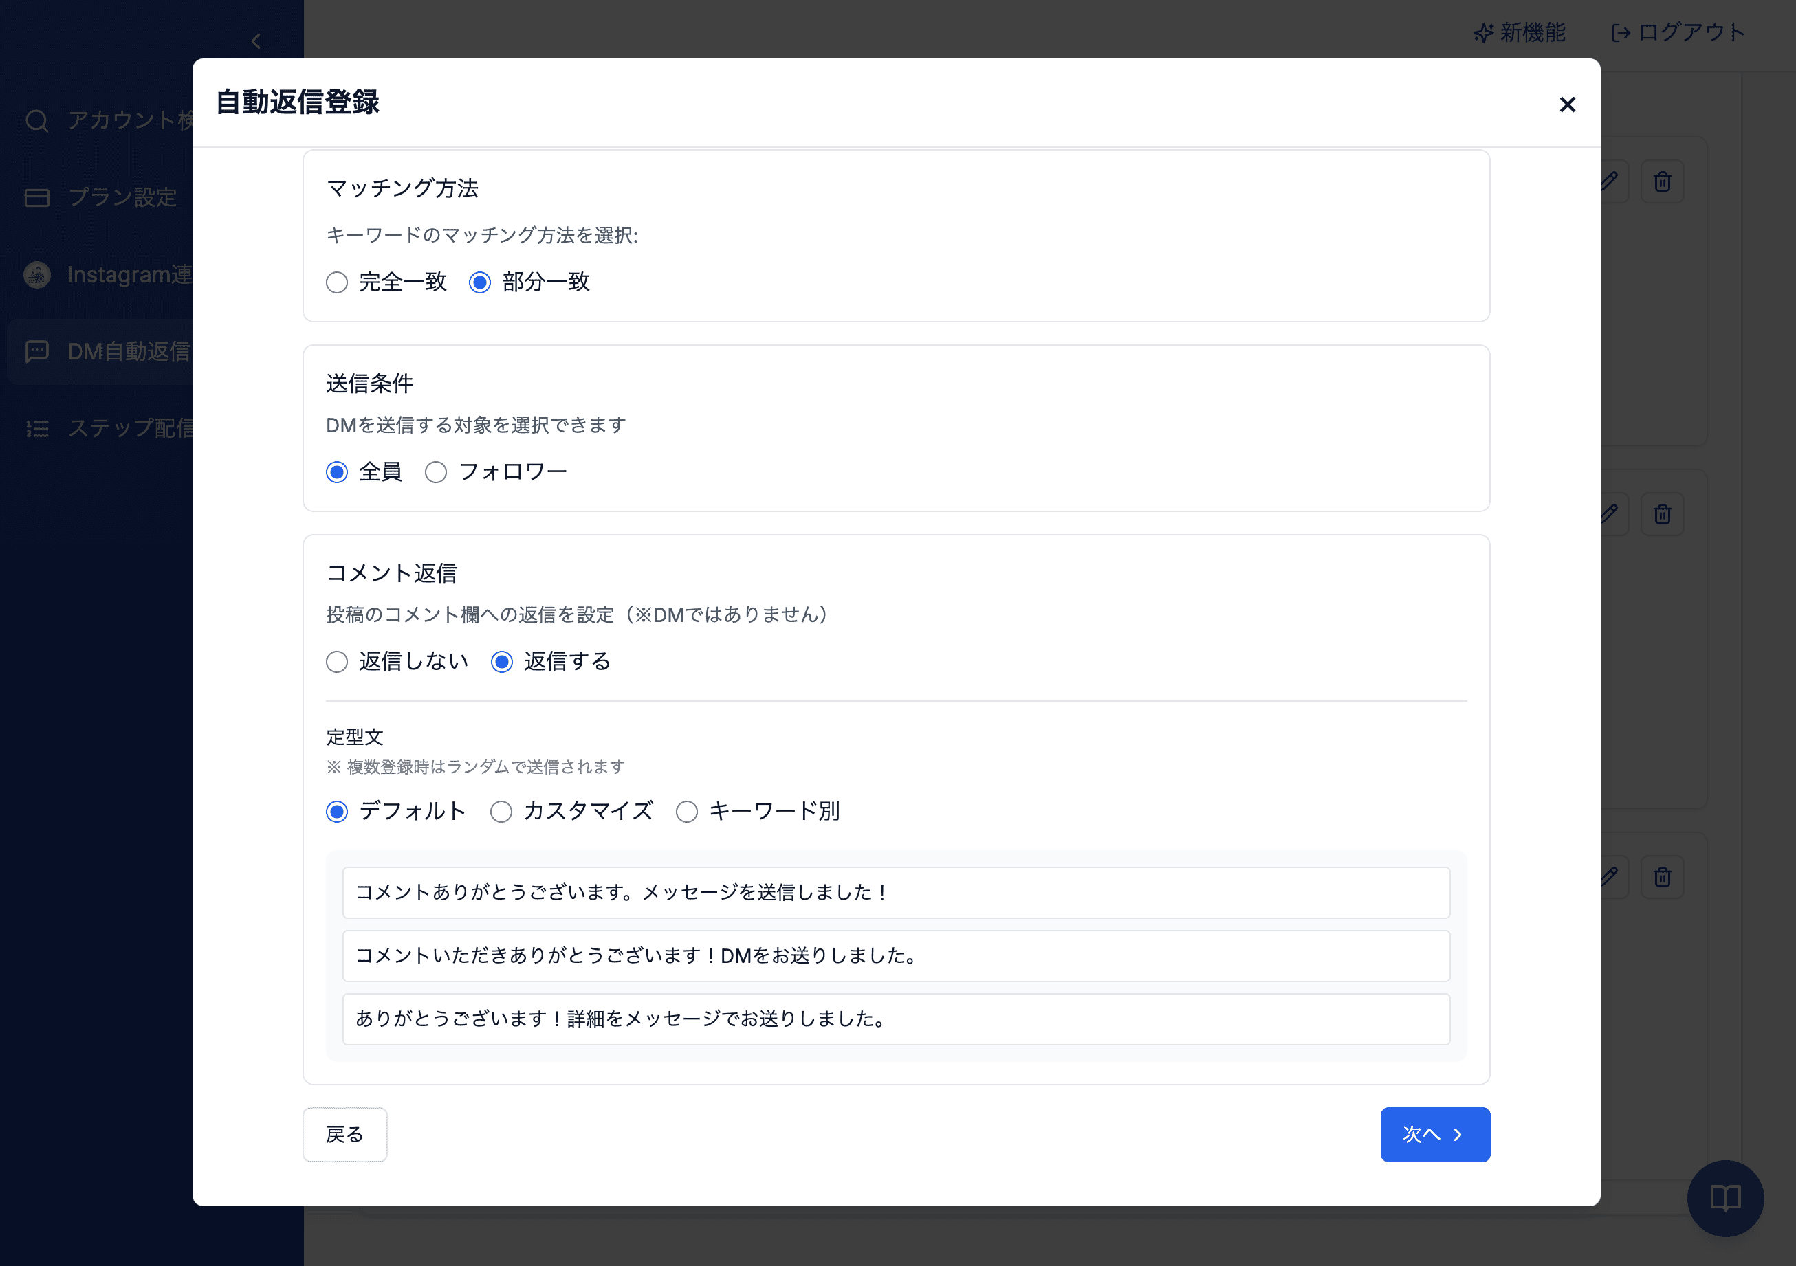Click template field コメントいただきありがとうございます！DMをお送りしました。

click(896, 955)
